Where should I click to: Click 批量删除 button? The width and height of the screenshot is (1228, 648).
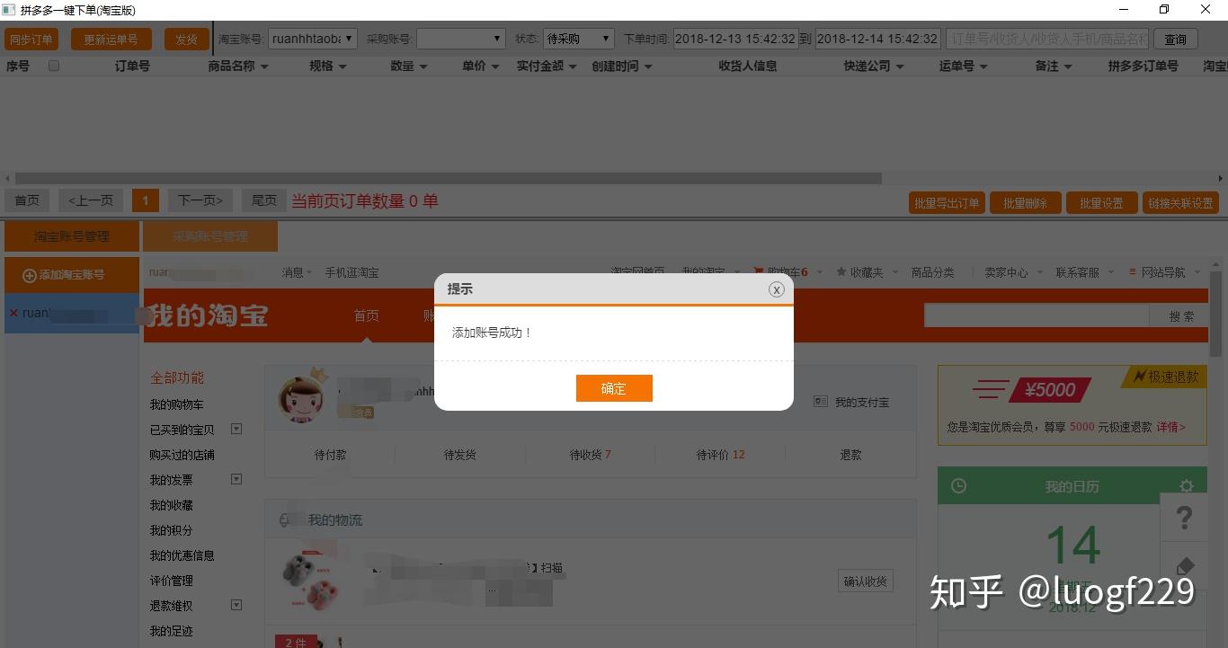point(1026,203)
